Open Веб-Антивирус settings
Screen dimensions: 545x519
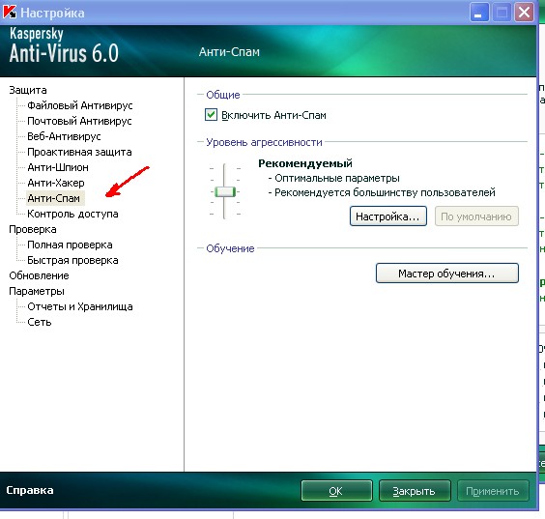[x=64, y=136]
